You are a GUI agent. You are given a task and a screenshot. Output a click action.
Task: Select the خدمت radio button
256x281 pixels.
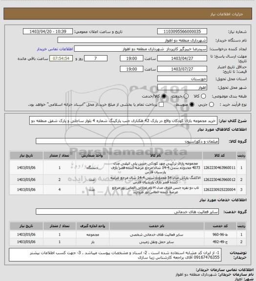186,96
